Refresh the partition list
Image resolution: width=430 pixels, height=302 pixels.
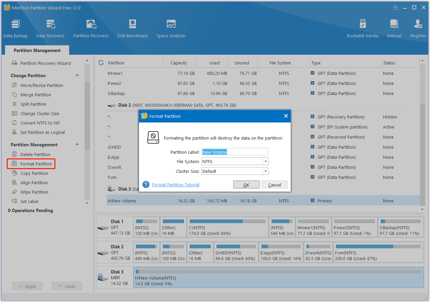point(101,63)
